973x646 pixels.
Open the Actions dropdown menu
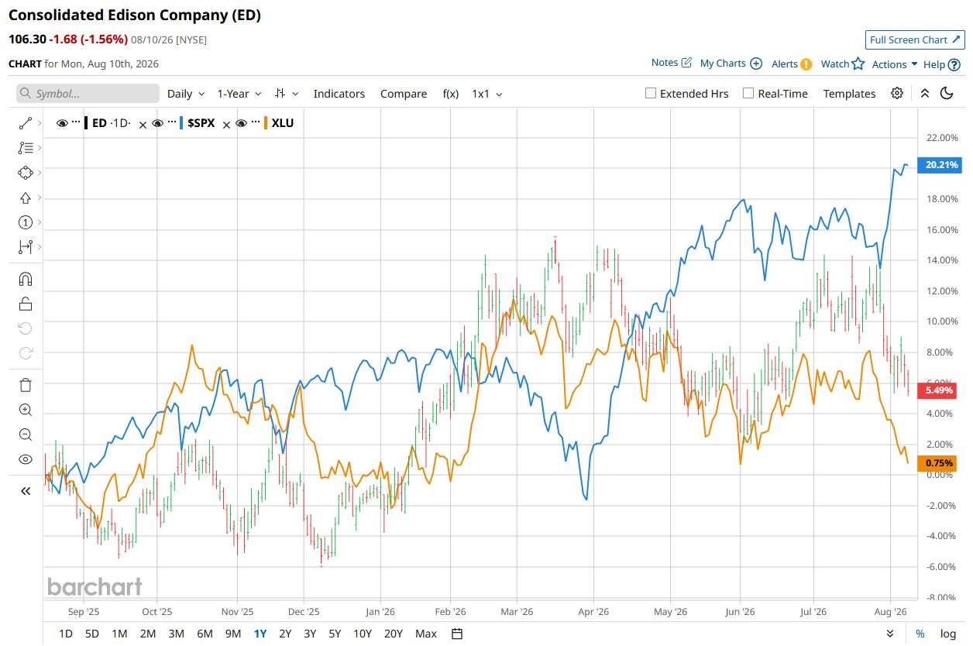tap(895, 64)
